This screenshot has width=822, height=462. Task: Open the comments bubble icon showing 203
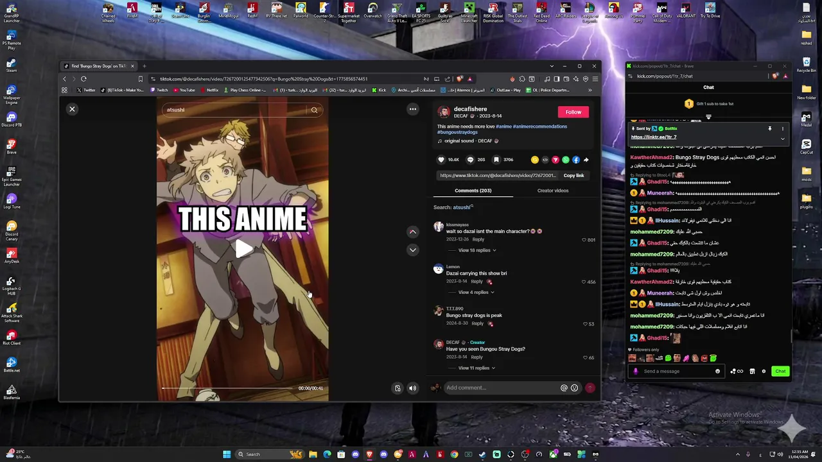[470, 160]
